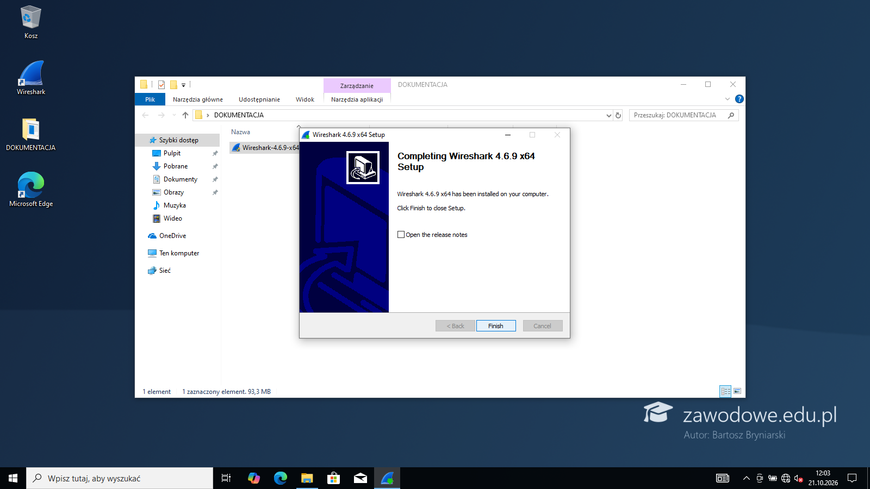
Task: Open Obrazy in the navigation pane
Action: point(173,192)
